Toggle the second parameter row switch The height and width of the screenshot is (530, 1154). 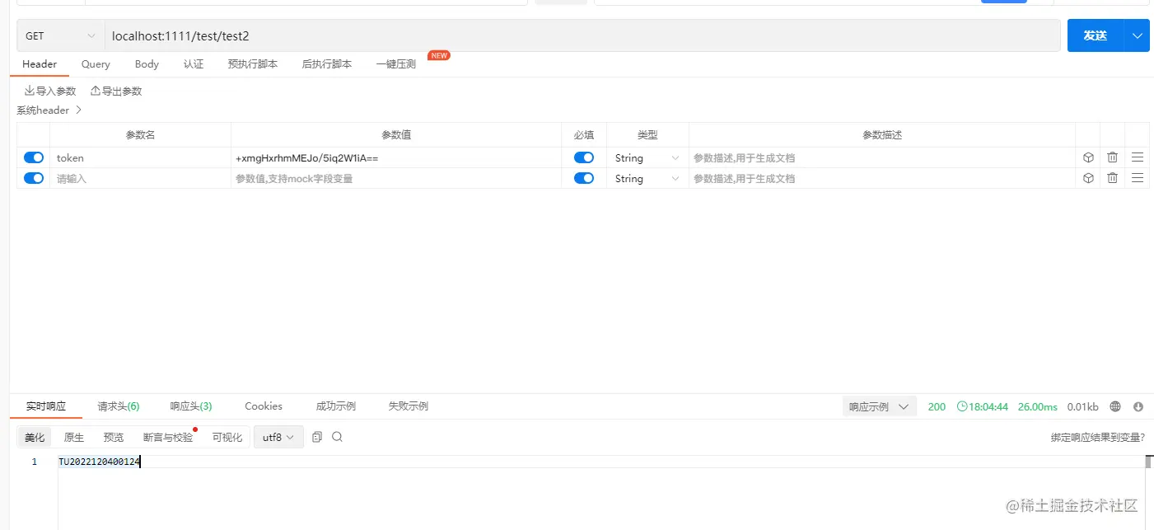[x=32, y=178]
